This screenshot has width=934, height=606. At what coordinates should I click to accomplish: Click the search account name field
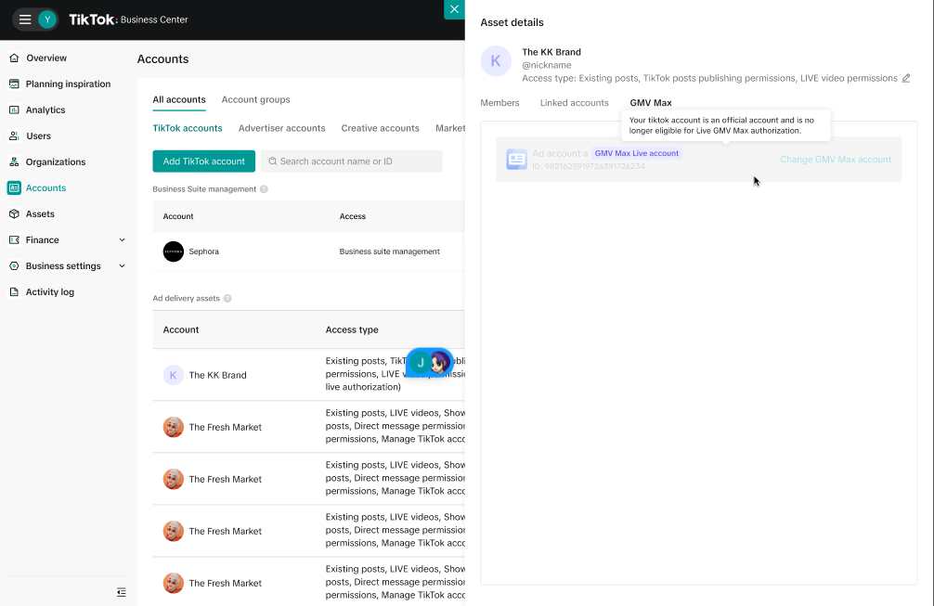pyautogui.click(x=353, y=161)
